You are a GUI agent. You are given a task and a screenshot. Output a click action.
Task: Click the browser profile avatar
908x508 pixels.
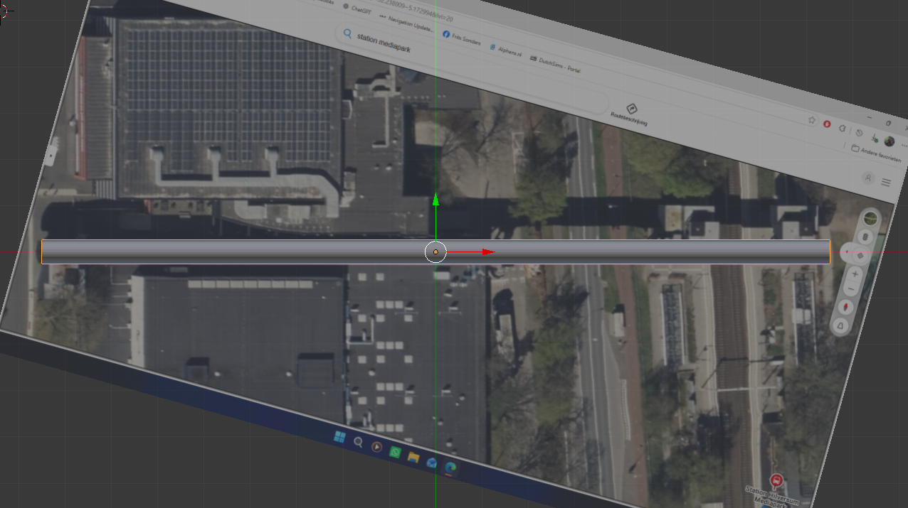click(x=889, y=141)
